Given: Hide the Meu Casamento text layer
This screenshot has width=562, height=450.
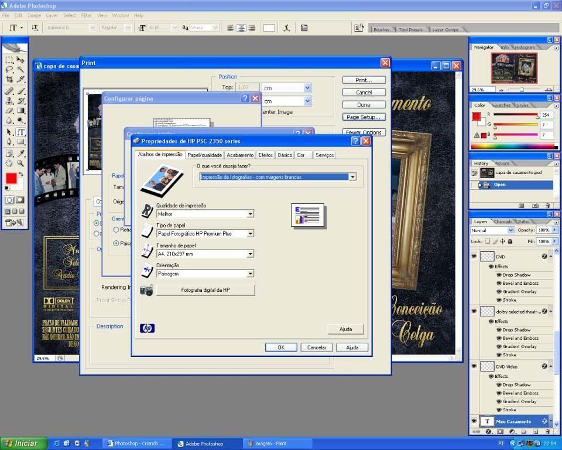Looking at the screenshot, I should coord(474,421).
